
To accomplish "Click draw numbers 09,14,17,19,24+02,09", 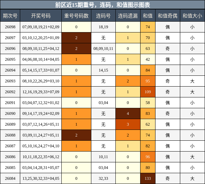I will point(41,113).
